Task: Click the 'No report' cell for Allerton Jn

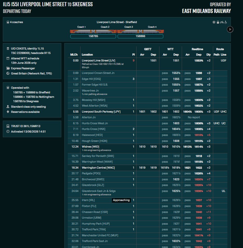Action: (x=194, y=117)
